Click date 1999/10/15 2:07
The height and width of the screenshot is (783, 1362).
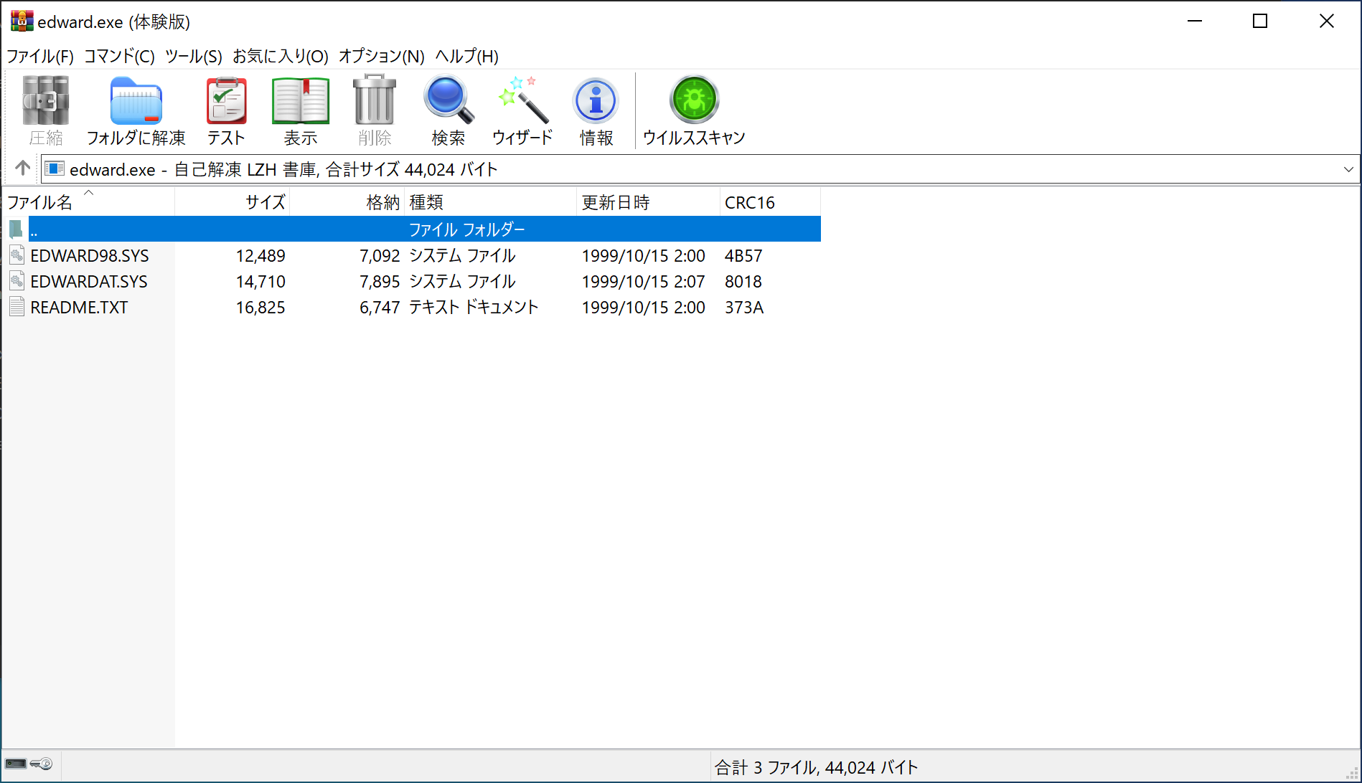644,281
